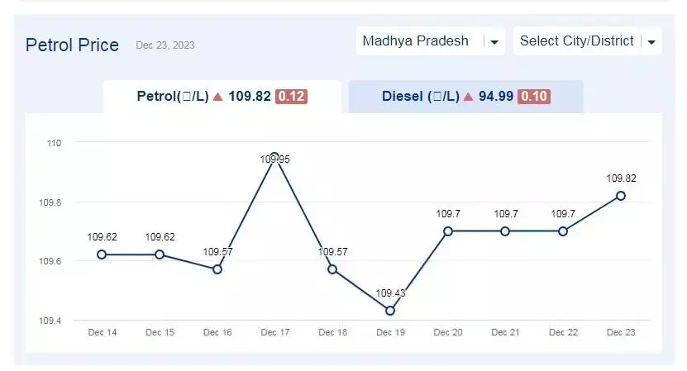The height and width of the screenshot is (371, 687).
Task: Click the Dec 20 data point marker
Action: (x=447, y=231)
